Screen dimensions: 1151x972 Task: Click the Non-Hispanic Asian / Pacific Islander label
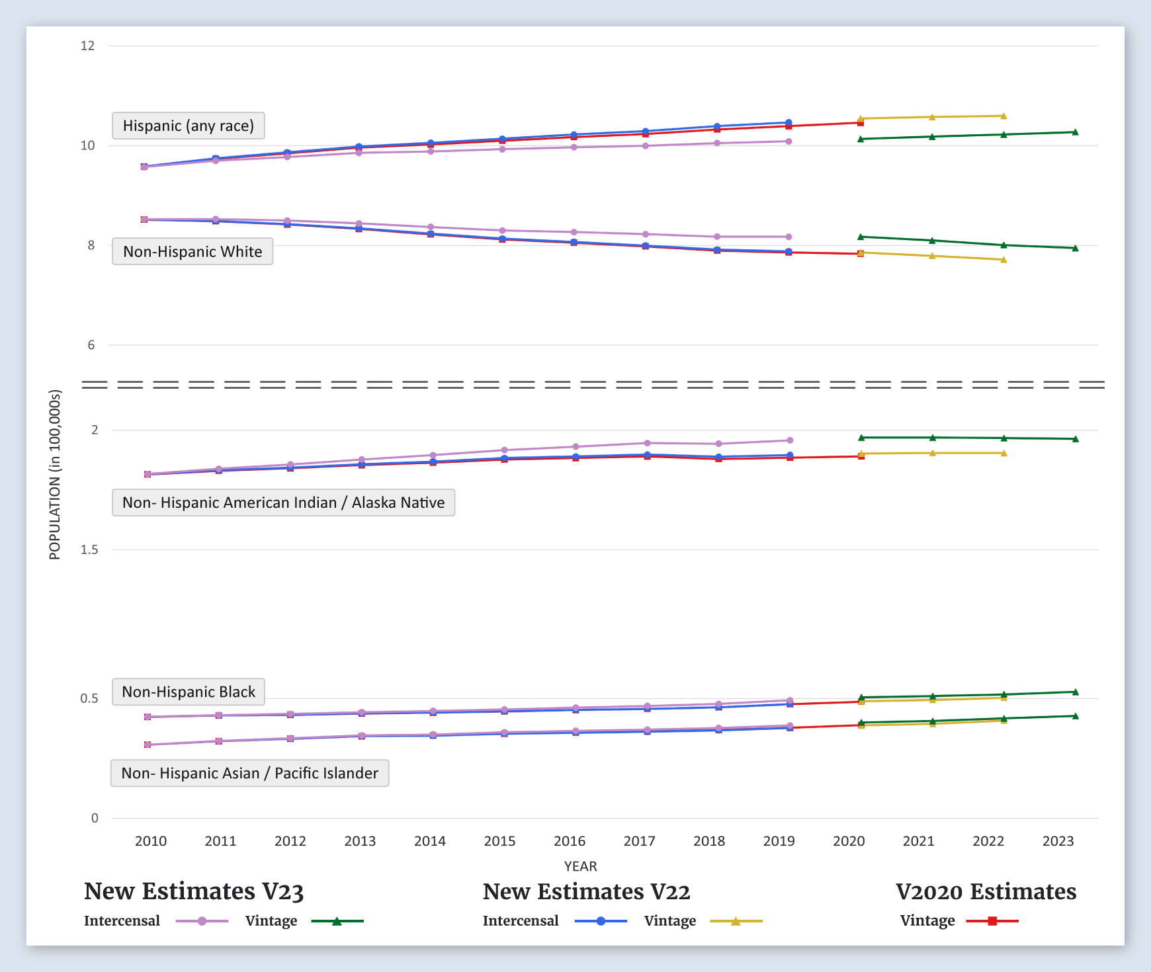pos(249,773)
